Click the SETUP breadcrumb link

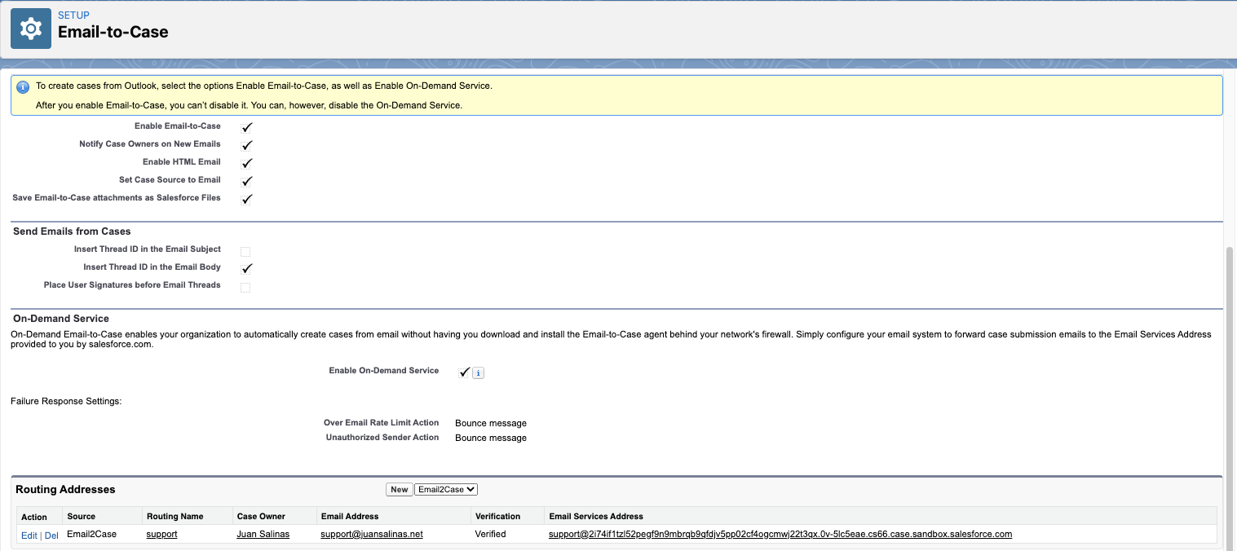point(73,15)
